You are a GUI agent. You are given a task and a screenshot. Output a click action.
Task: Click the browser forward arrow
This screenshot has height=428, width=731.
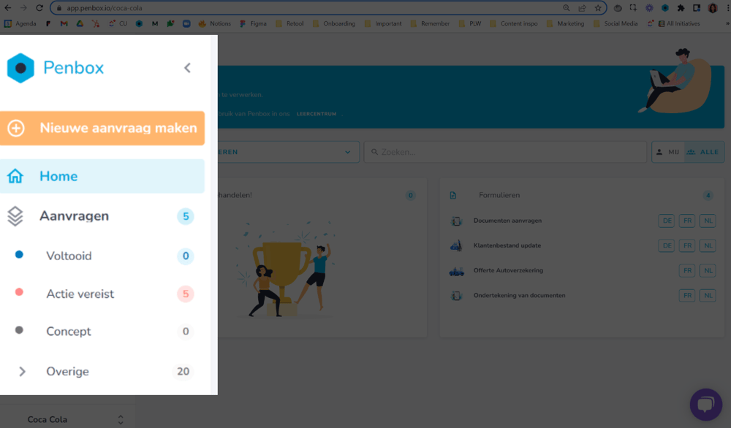click(23, 8)
